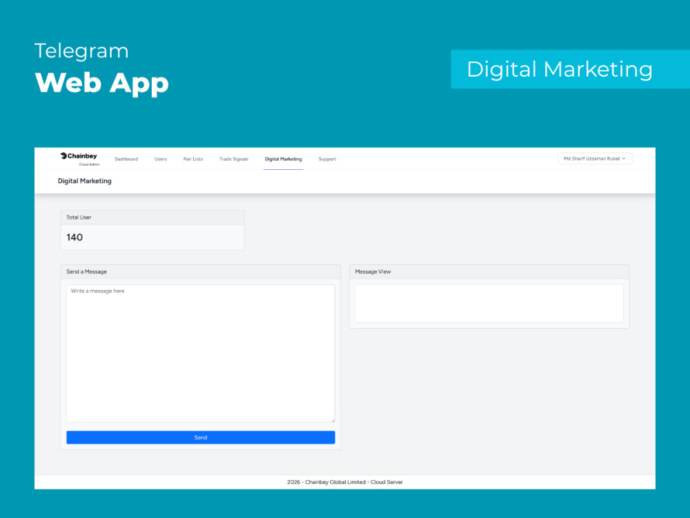The image size is (690, 518).
Task: Switch to Trade Signals page
Action: (x=234, y=159)
